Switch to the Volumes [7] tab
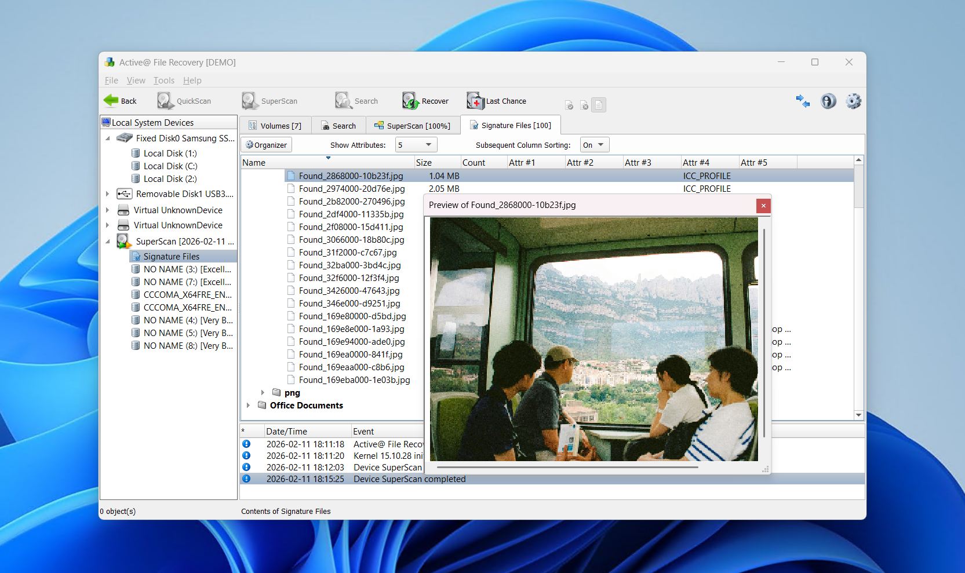This screenshot has width=965, height=573. pyautogui.click(x=275, y=125)
